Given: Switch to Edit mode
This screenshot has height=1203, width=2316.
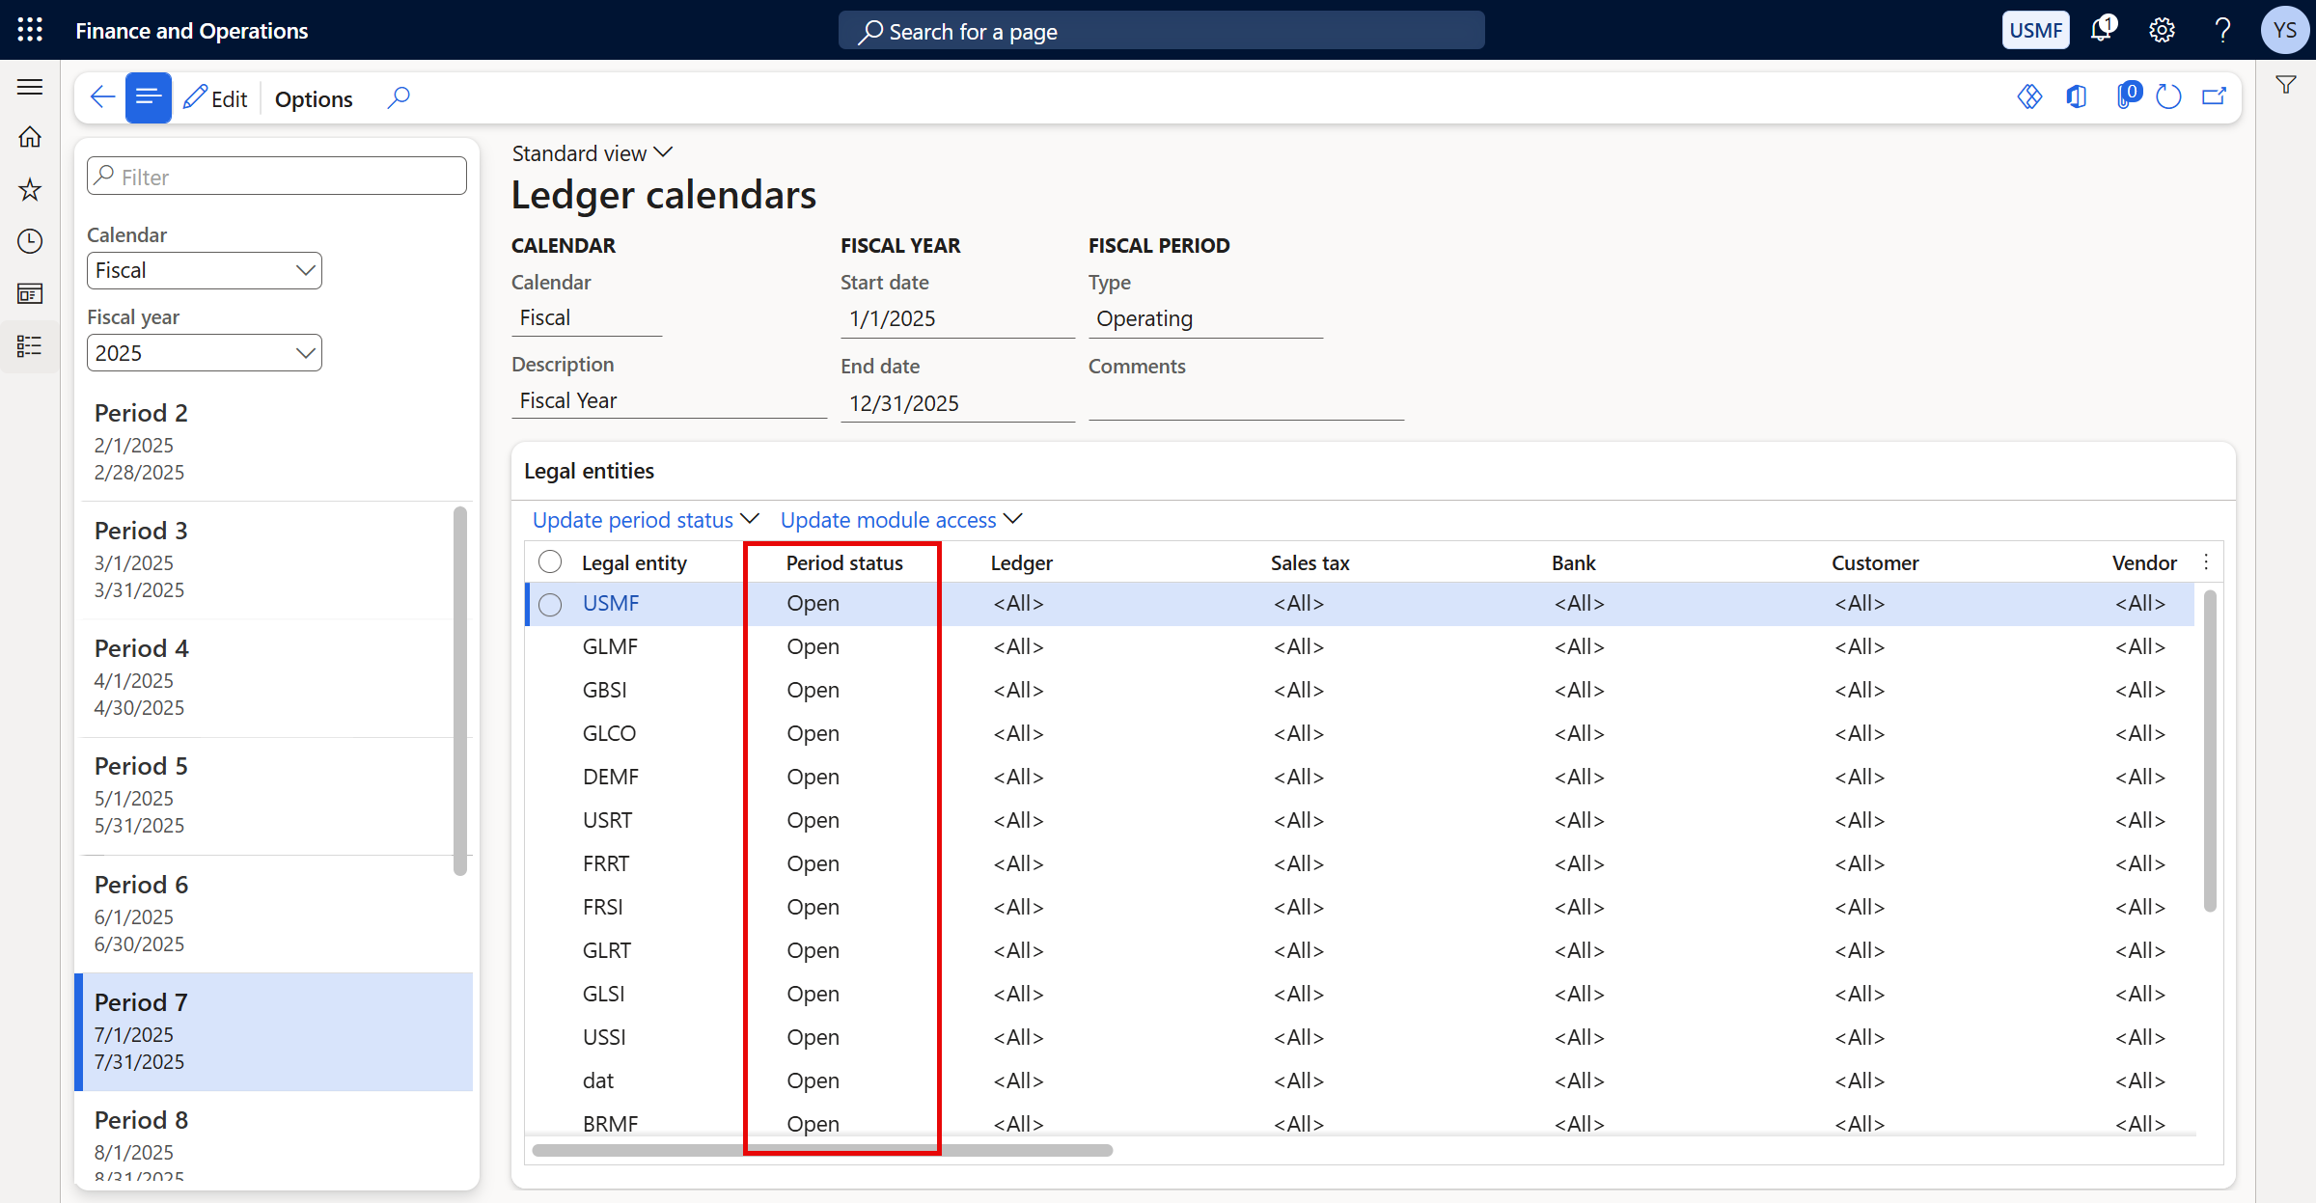Looking at the screenshot, I should pos(215,97).
